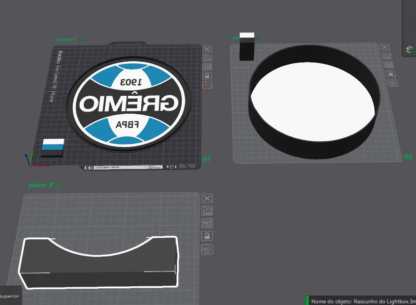Click the 3D cube view icon
Viewport: 416px width, 305px height.
[x=410, y=50]
